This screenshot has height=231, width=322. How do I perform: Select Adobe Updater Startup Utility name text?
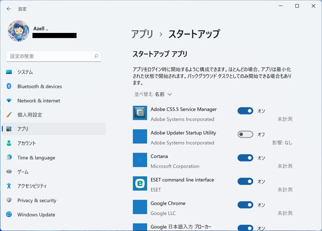pyautogui.click(x=183, y=133)
